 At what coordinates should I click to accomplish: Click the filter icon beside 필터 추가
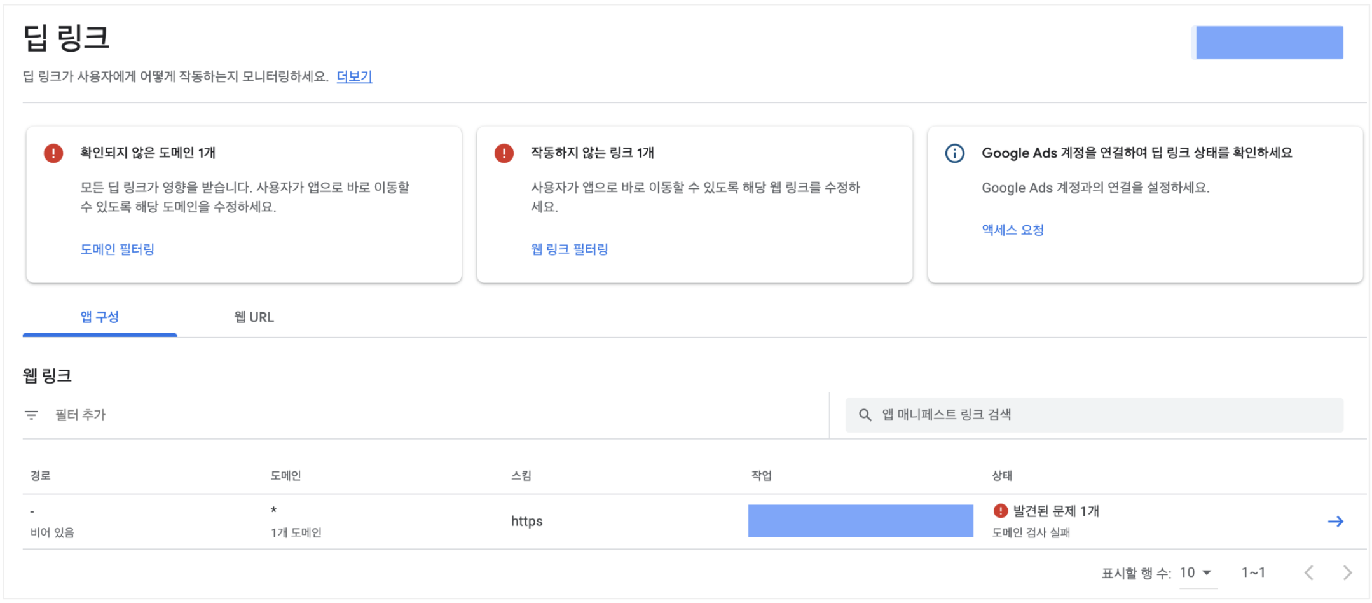pos(31,415)
